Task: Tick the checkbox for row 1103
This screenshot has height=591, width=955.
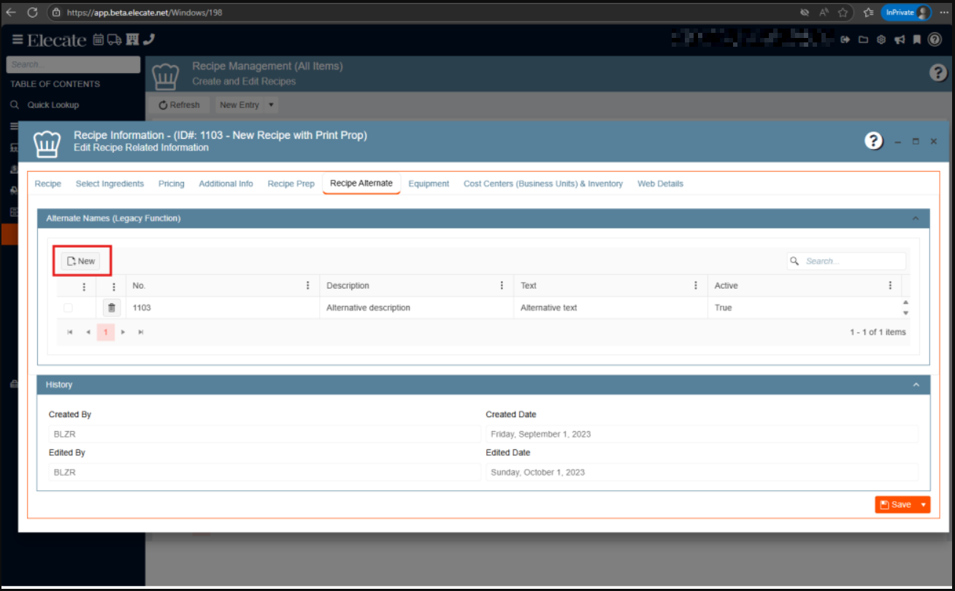Action: coord(68,308)
